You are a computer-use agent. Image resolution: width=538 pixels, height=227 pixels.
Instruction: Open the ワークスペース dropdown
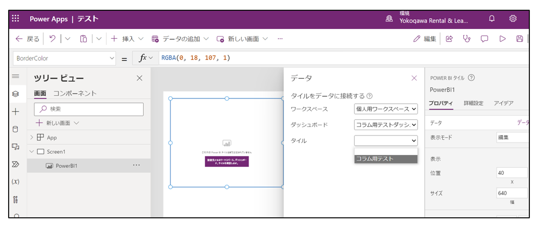(386, 109)
